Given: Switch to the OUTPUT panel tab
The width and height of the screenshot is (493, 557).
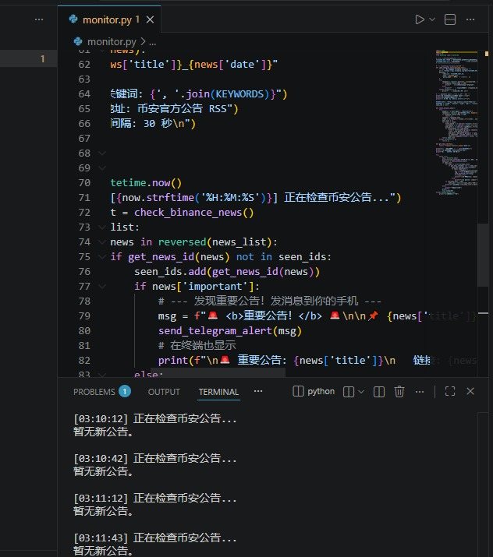Looking at the screenshot, I should tap(164, 392).
